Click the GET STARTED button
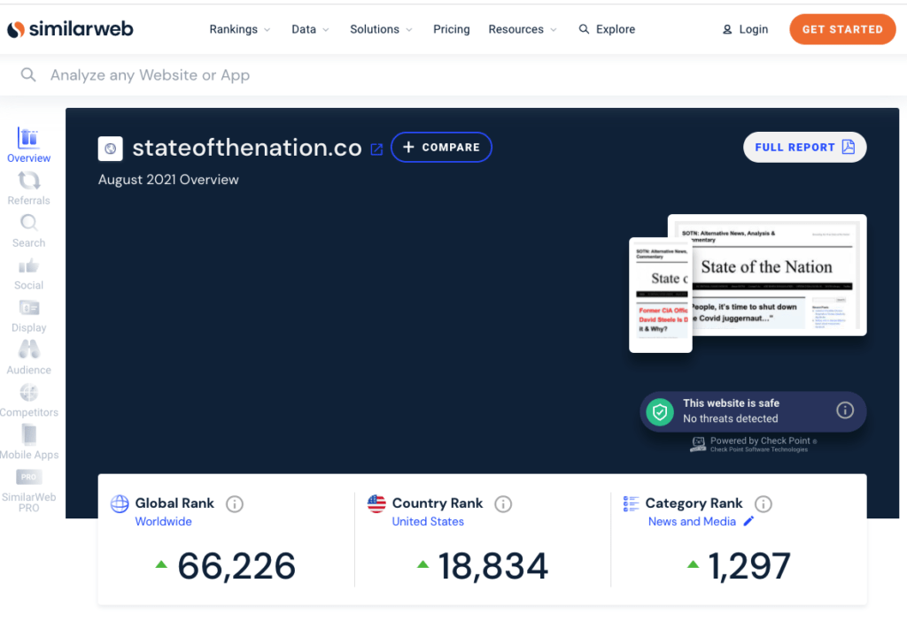907x621 pixels. click(x=841, y=29)
